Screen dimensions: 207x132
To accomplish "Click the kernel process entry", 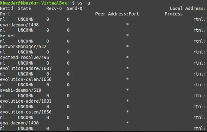I will click(x=8, y=35).
